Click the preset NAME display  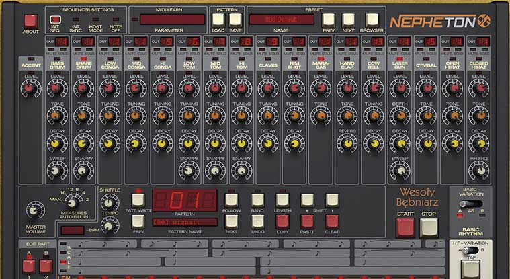click(282, 19)
